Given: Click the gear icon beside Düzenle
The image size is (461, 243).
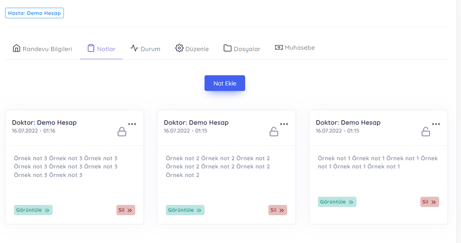Looking at the screenshot, I should coord(179,48).
